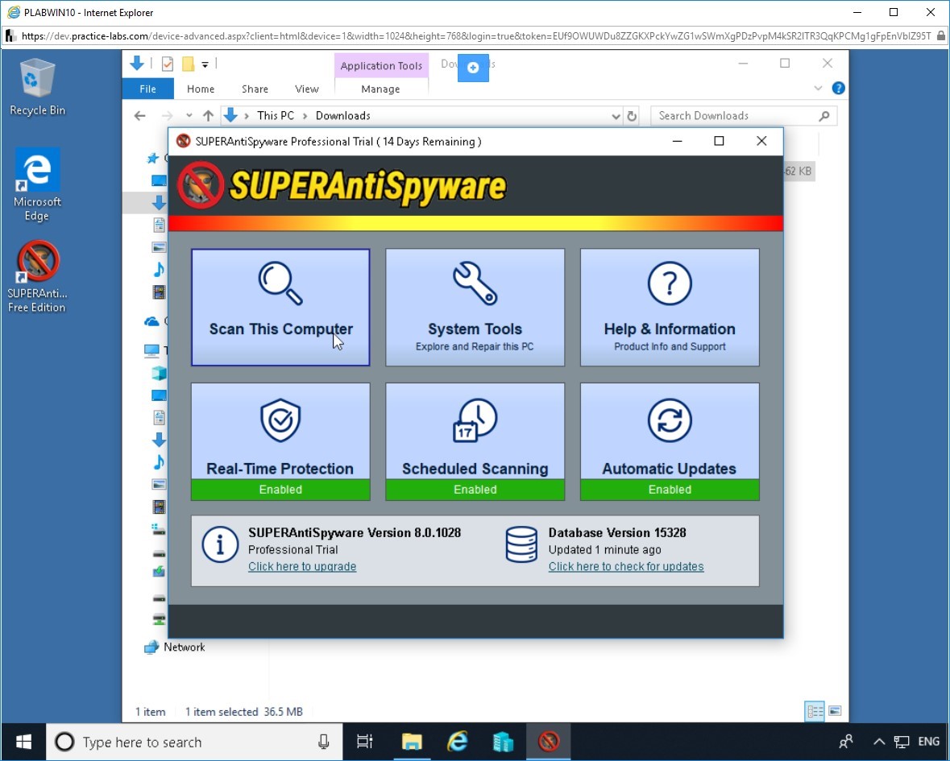Switch Explorer to large icons view
The height and width of the screenshot is (761, 950).
(x=835, y=711)
